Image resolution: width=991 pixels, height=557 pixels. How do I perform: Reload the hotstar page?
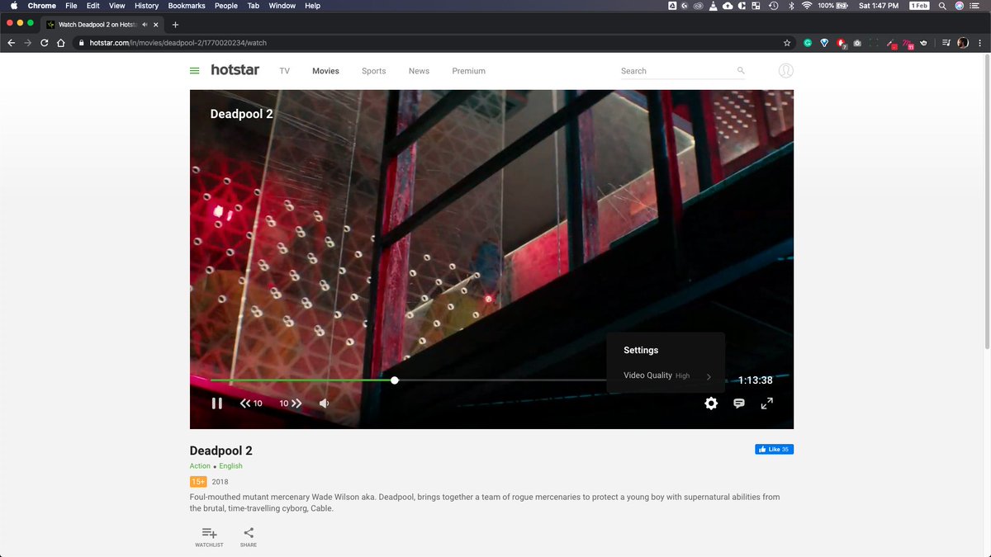(44, 43)
